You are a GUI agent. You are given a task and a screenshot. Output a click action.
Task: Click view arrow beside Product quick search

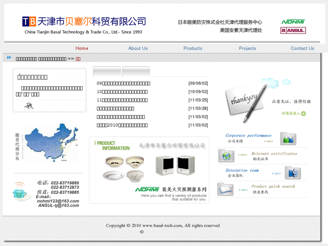tap(243, 190)
